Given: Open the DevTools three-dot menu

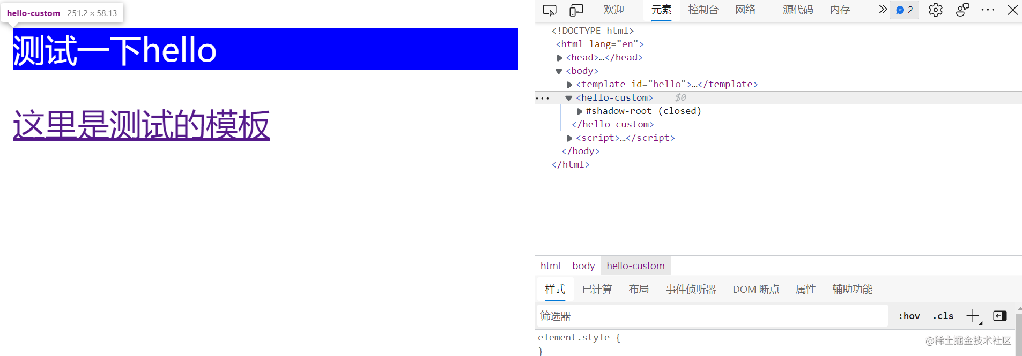Looking at the screenshot, I should [x=988, y=10].
